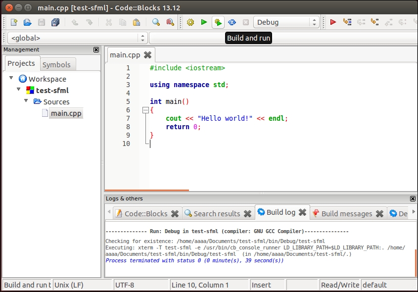Click the Run to cursor debugger icon
Screen dimensions: 418x292
[x=347, y=22]
